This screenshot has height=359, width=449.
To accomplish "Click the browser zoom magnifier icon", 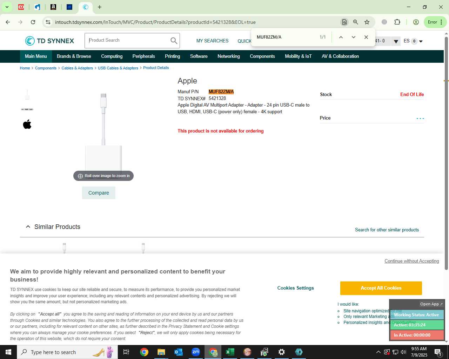I will click(356, 22).
